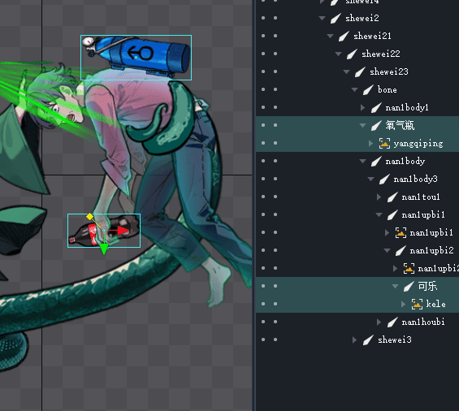459x411 pixels.
Task: Collapse the shewei2 bone tree
Action: point(322,18)
